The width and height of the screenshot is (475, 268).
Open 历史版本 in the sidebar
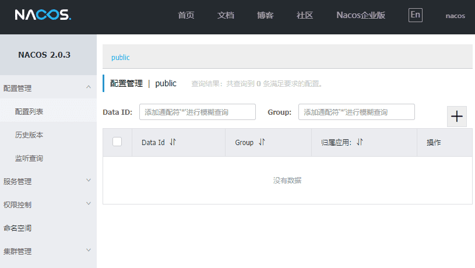point(29,135)
